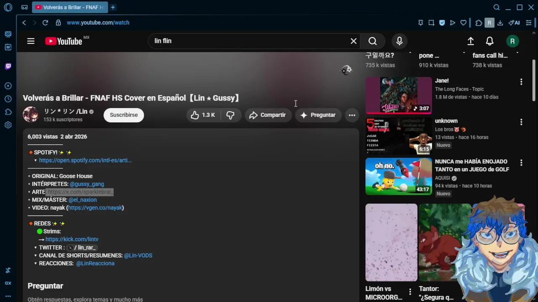Click the site lock security icon
Screen dimensions: 538x302
[x=58, y=23]
